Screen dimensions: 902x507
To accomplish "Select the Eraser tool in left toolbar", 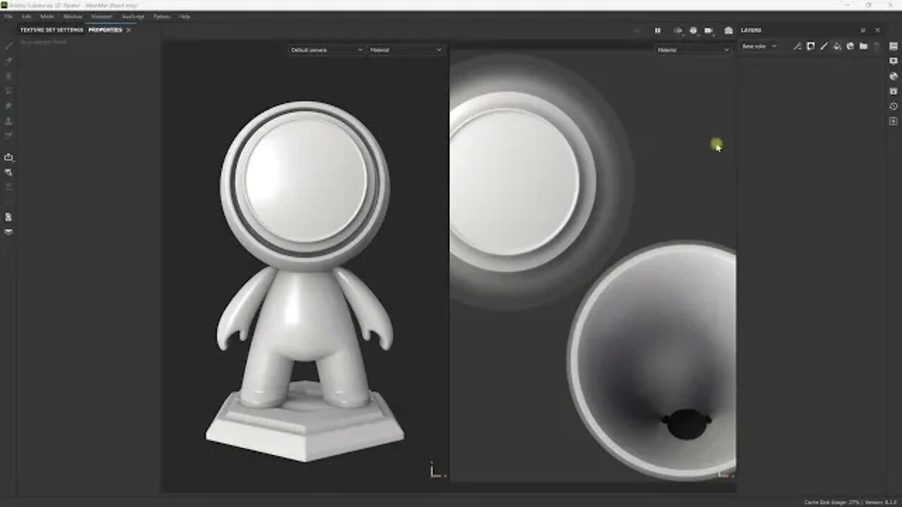I will click(8, 61).
